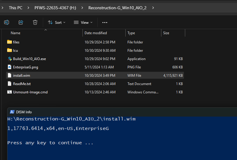Click the Application type cell
This screenshot has height=160, width=237.
pos(136,59)
